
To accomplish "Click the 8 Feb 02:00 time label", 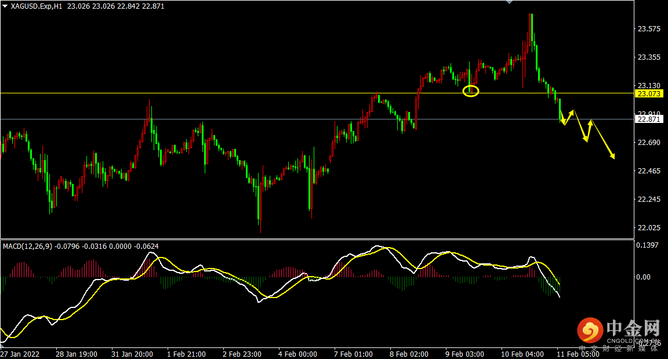I will point(409,354).
